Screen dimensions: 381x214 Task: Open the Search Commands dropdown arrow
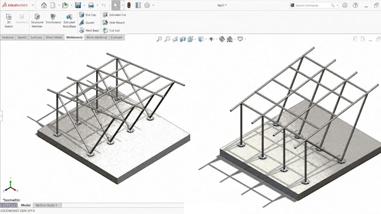[337, 5]
